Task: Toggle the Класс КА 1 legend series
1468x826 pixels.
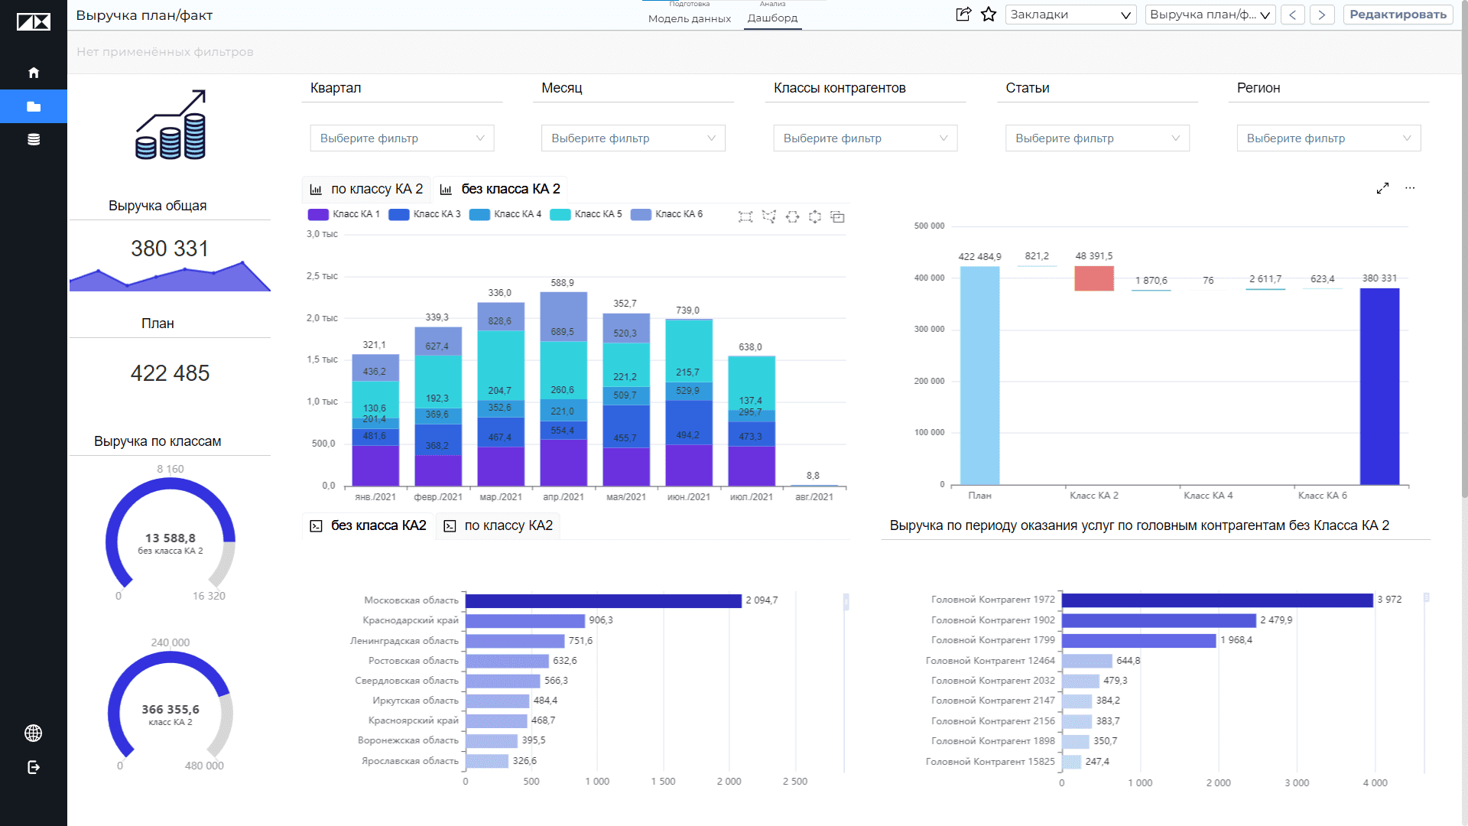Action: tap(343, 214)
